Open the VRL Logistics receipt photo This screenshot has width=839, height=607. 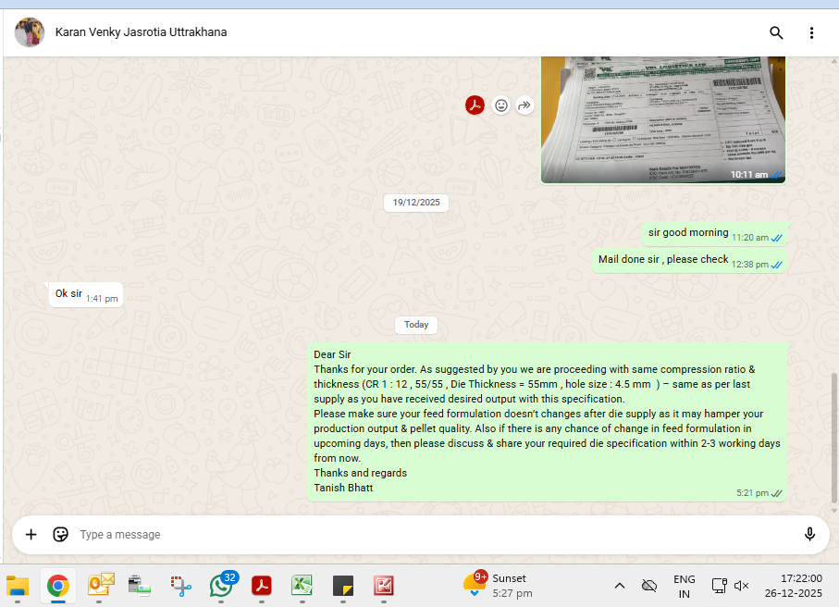[662, 118]
